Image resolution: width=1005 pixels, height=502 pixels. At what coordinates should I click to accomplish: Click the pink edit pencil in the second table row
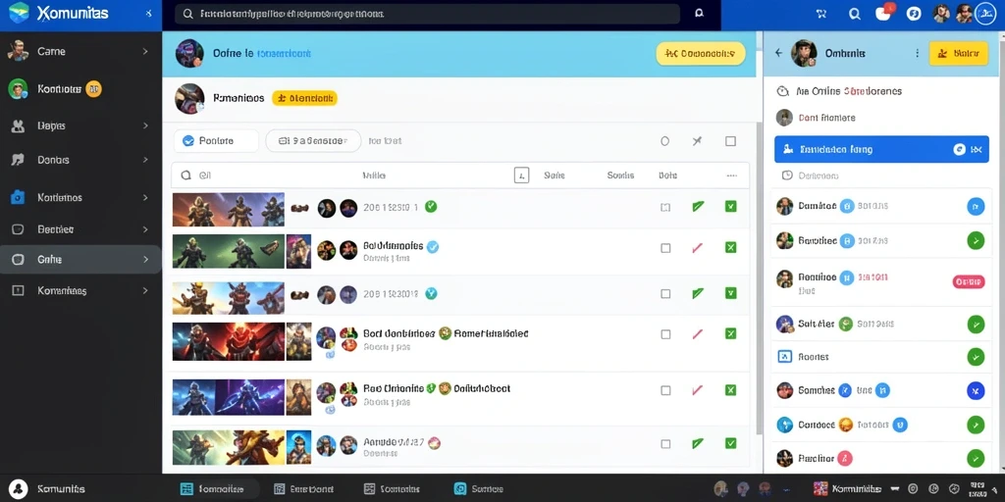698,247
